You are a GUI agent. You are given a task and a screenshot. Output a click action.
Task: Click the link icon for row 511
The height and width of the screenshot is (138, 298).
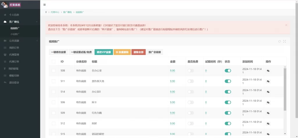tap(268, 81)
